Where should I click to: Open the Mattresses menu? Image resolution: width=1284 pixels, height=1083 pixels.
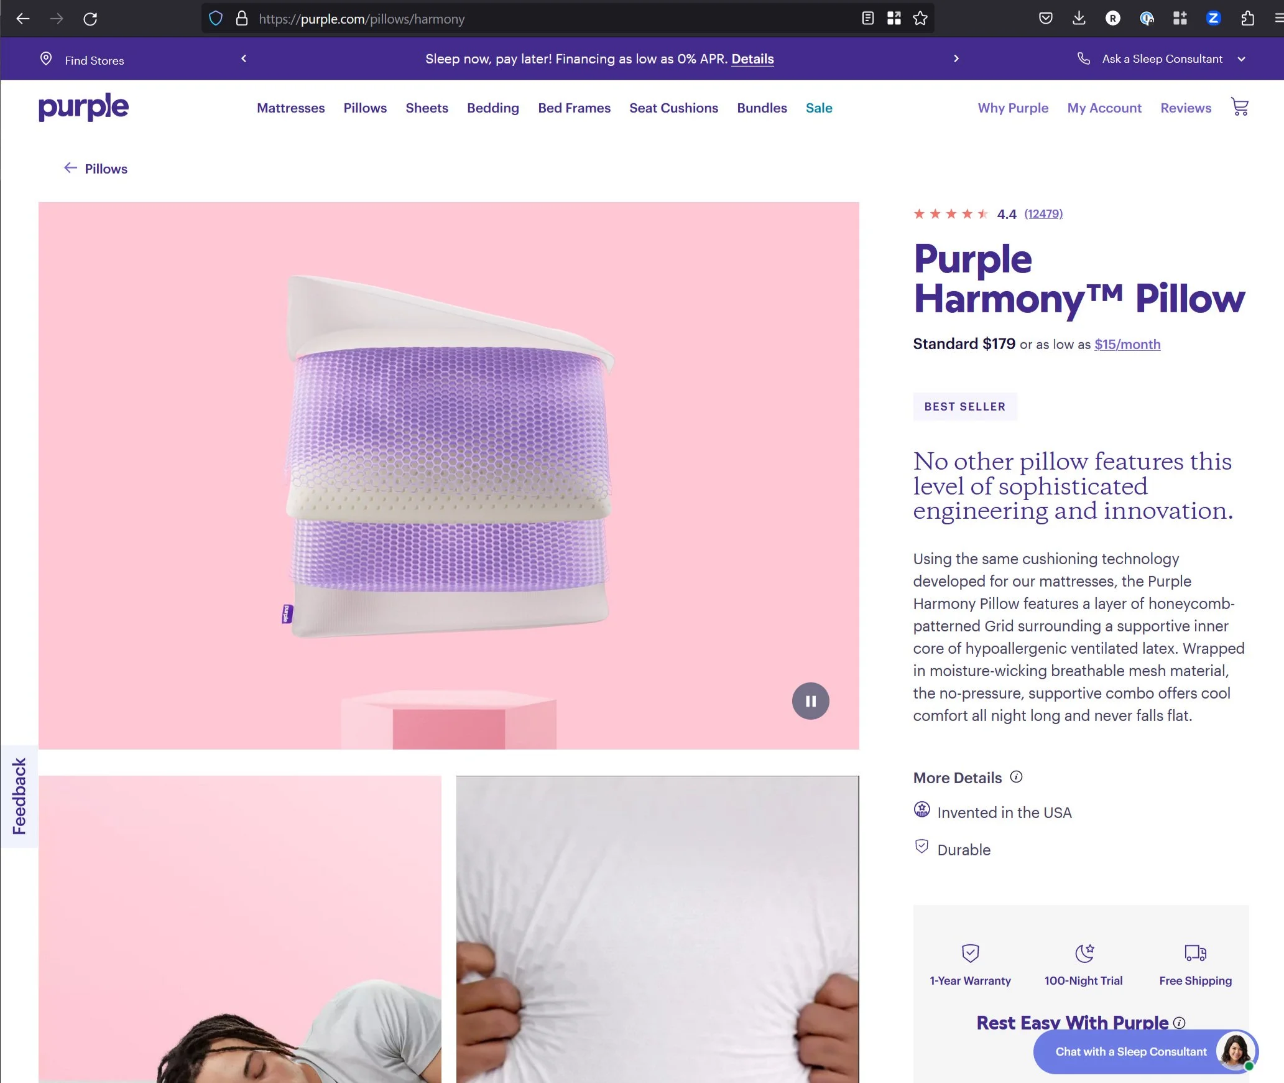[x=290, y=108]
